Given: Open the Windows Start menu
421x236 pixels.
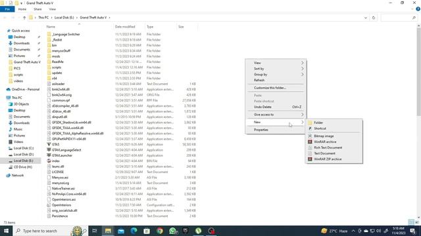Looking at the screenshot, I should [x=6, y=231].
